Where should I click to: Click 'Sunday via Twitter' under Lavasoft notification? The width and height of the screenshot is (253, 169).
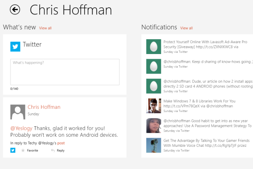[x=175, y=52]
